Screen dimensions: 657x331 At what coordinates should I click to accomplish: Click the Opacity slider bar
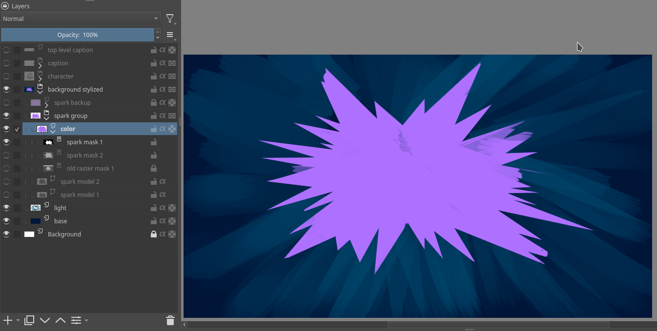77,35
